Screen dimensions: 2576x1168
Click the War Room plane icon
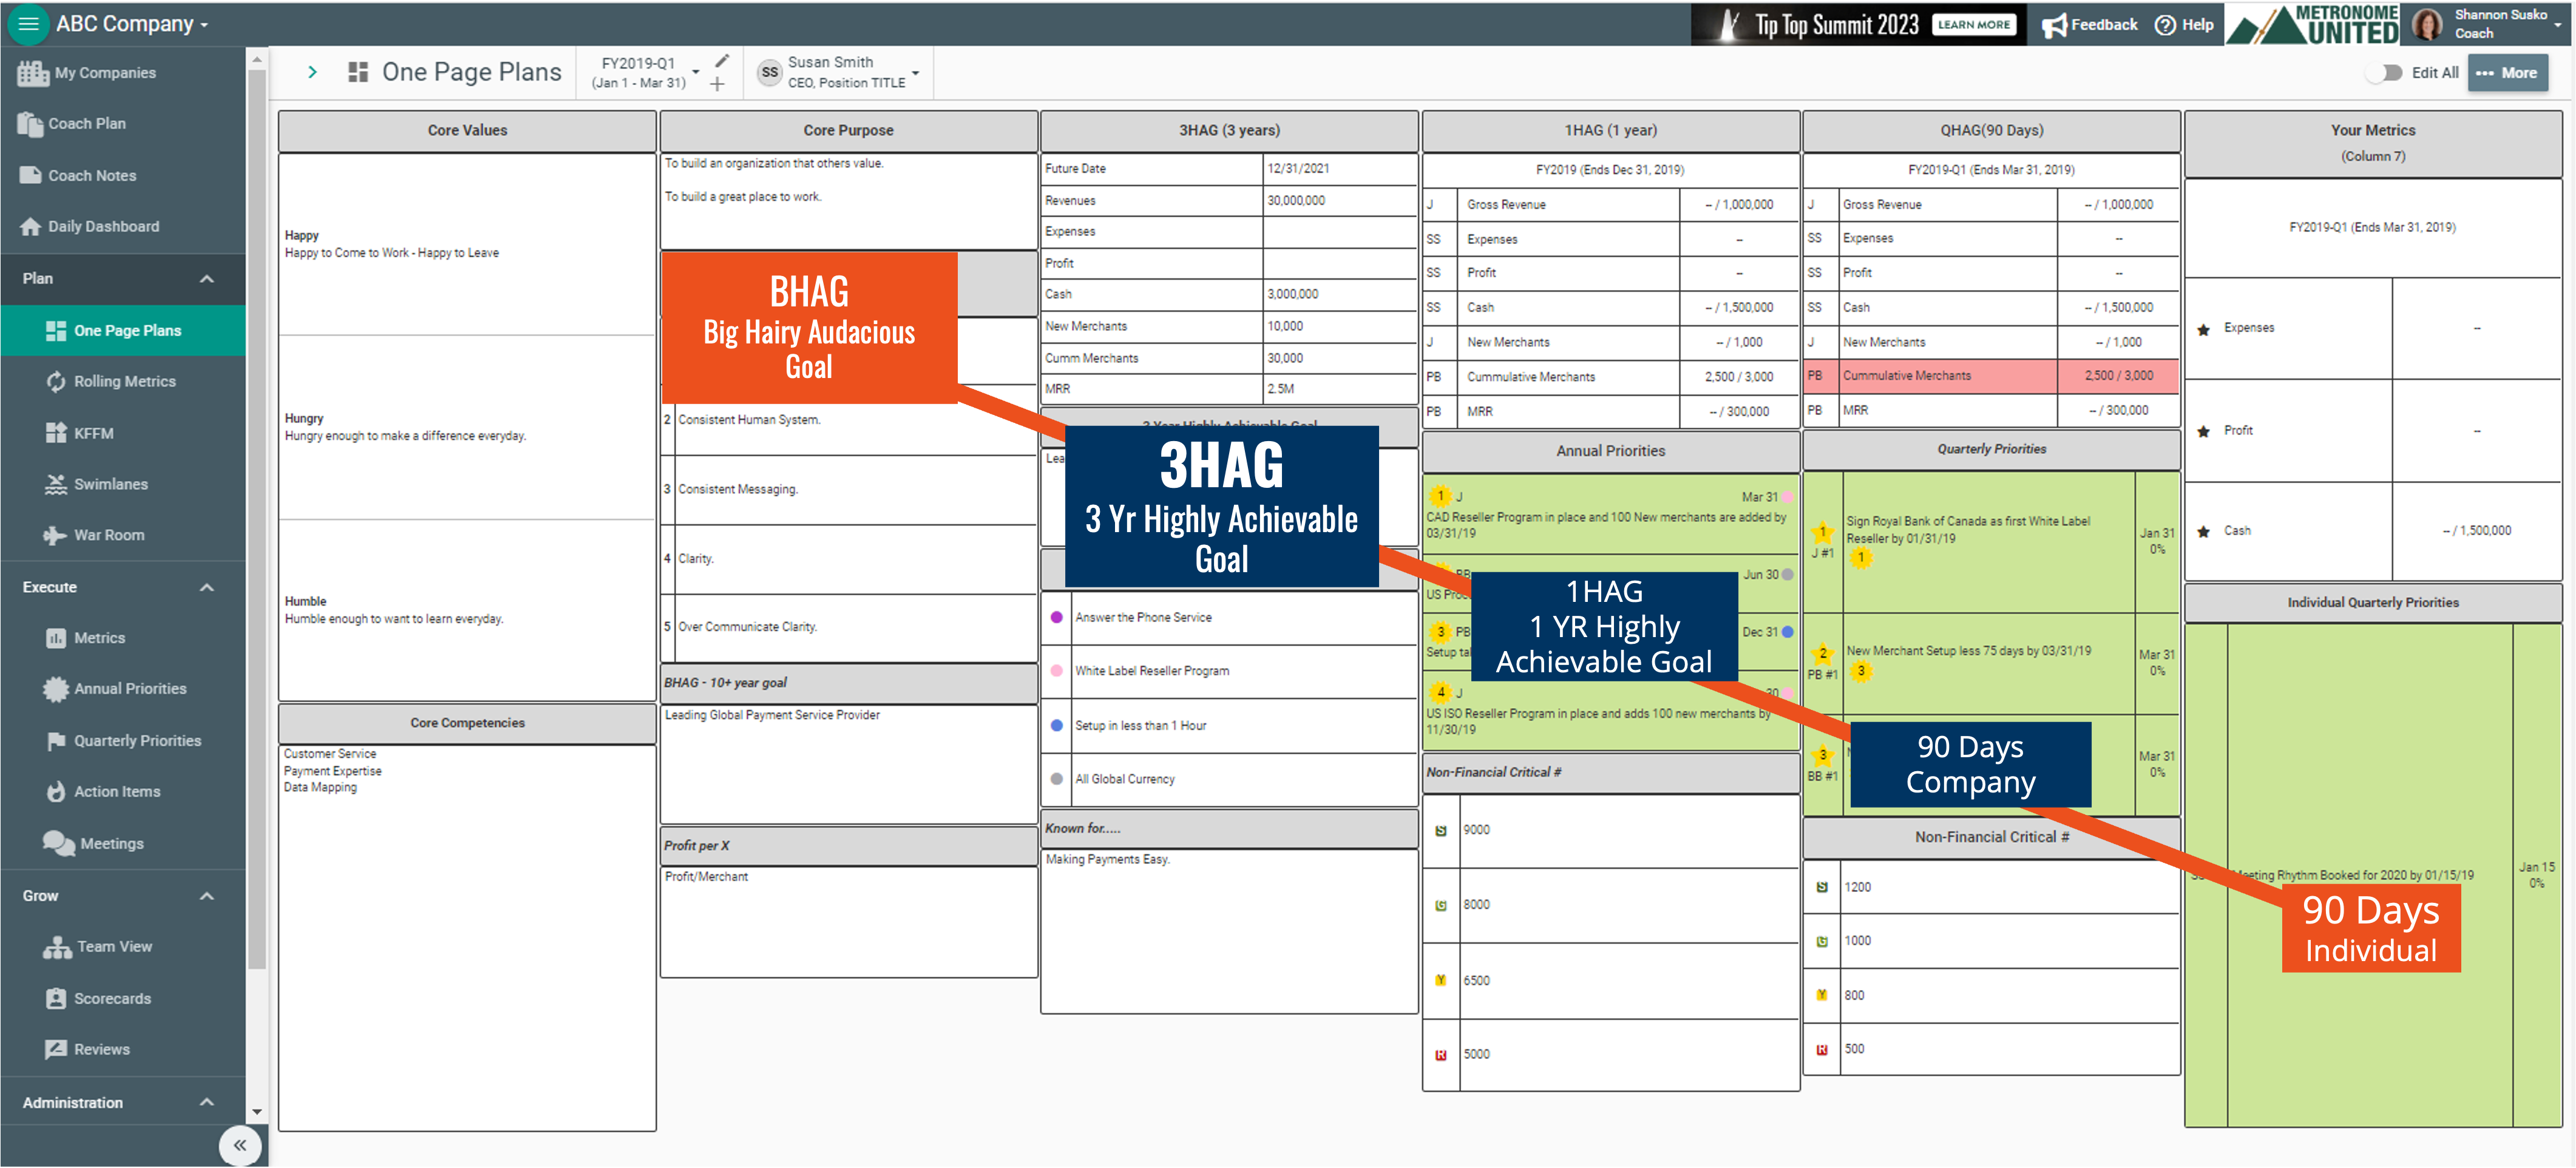tap(55, 535)
